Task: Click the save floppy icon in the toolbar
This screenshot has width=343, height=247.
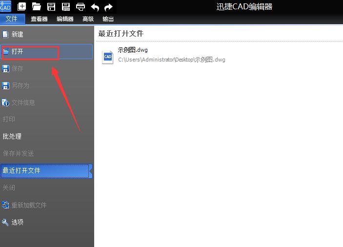Action: pyautogui.click(x=51, y=7)
